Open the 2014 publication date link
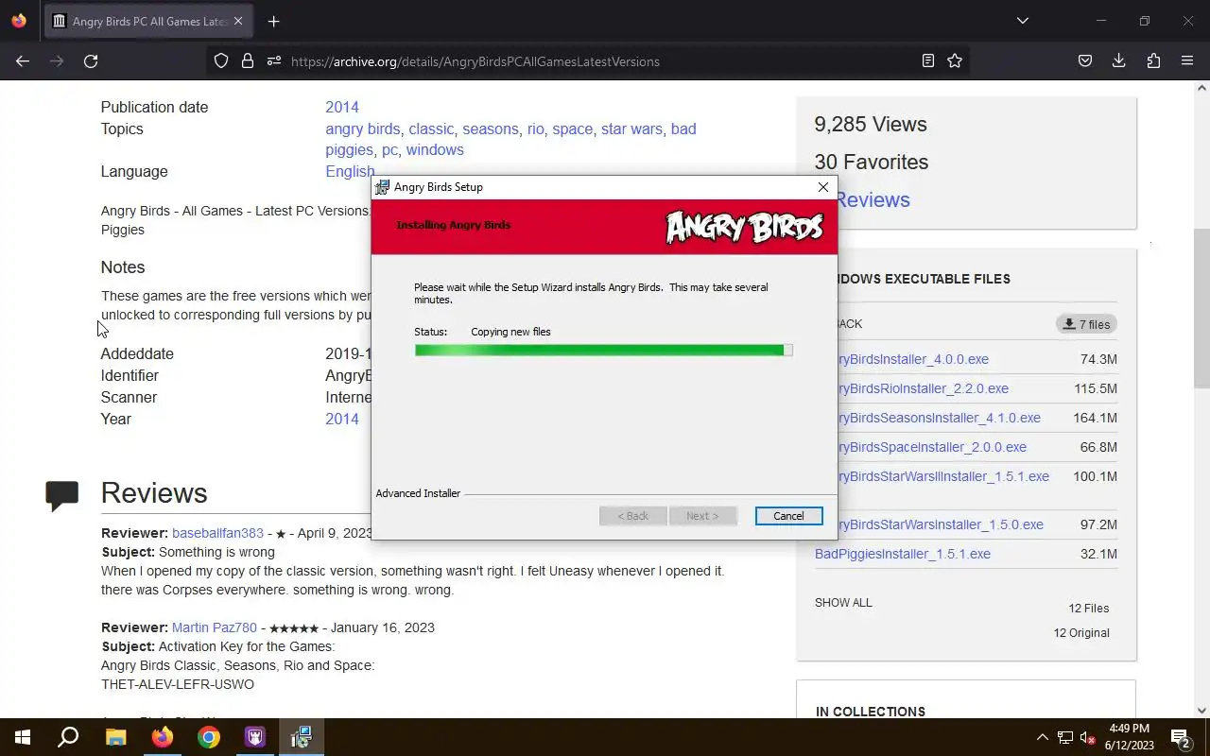 tap(342, 107)
